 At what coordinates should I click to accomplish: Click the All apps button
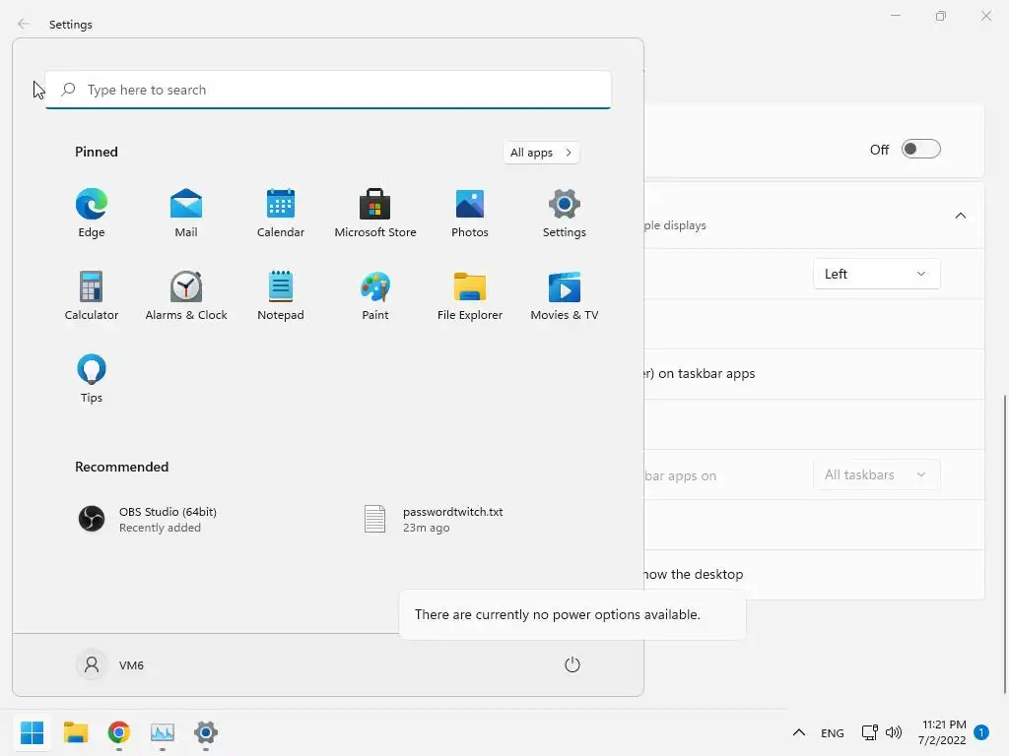541,153
